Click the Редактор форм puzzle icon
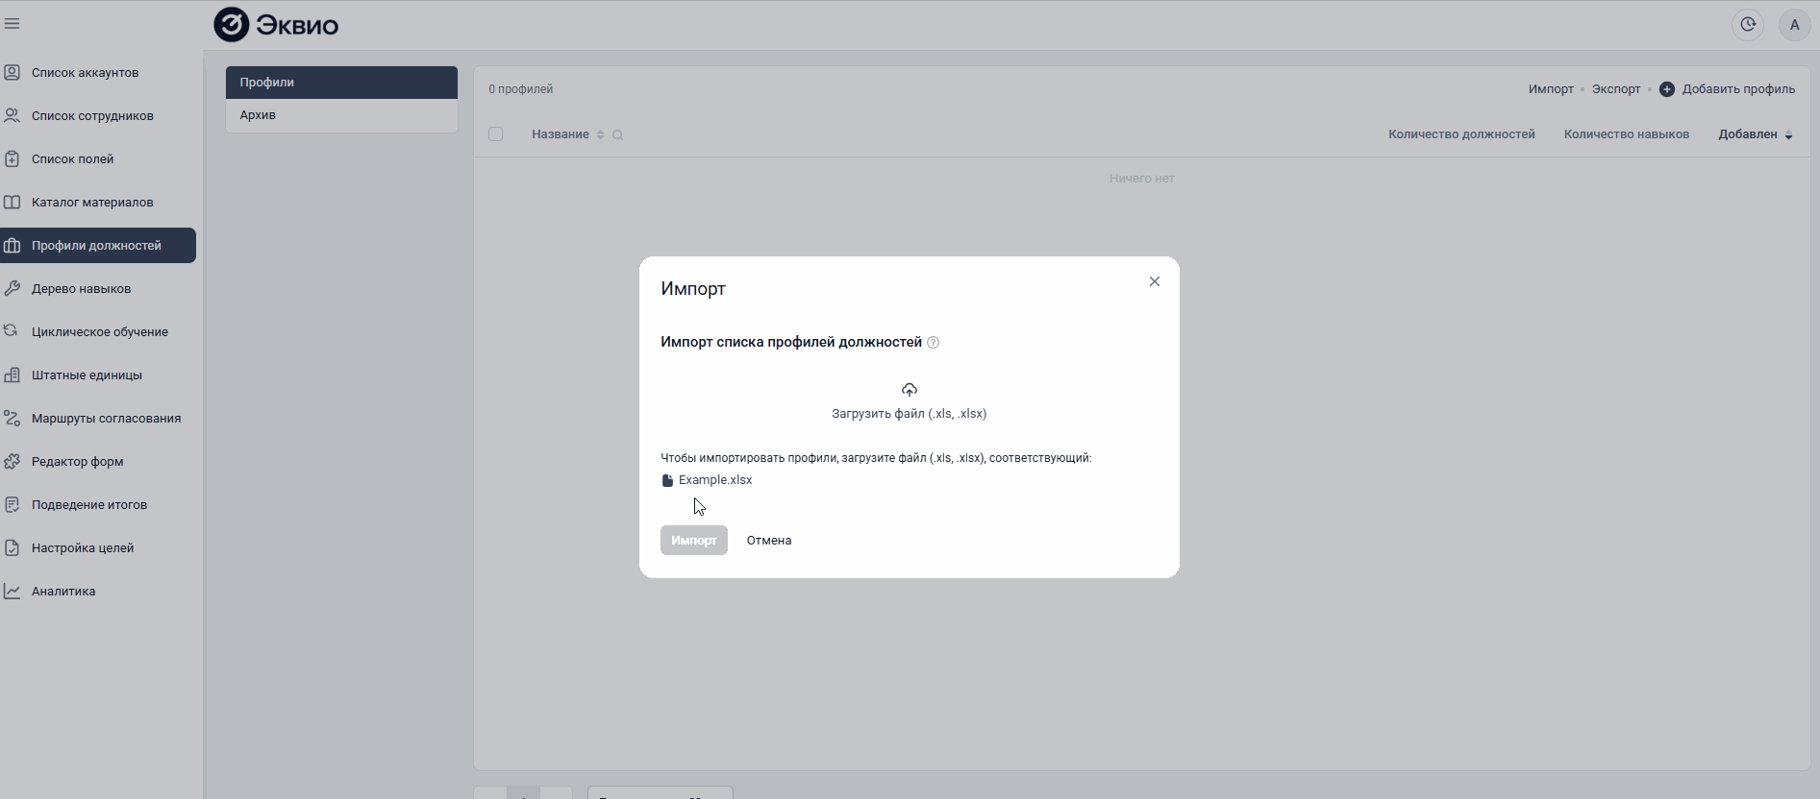1820x799 pixels. coord(12,461)
